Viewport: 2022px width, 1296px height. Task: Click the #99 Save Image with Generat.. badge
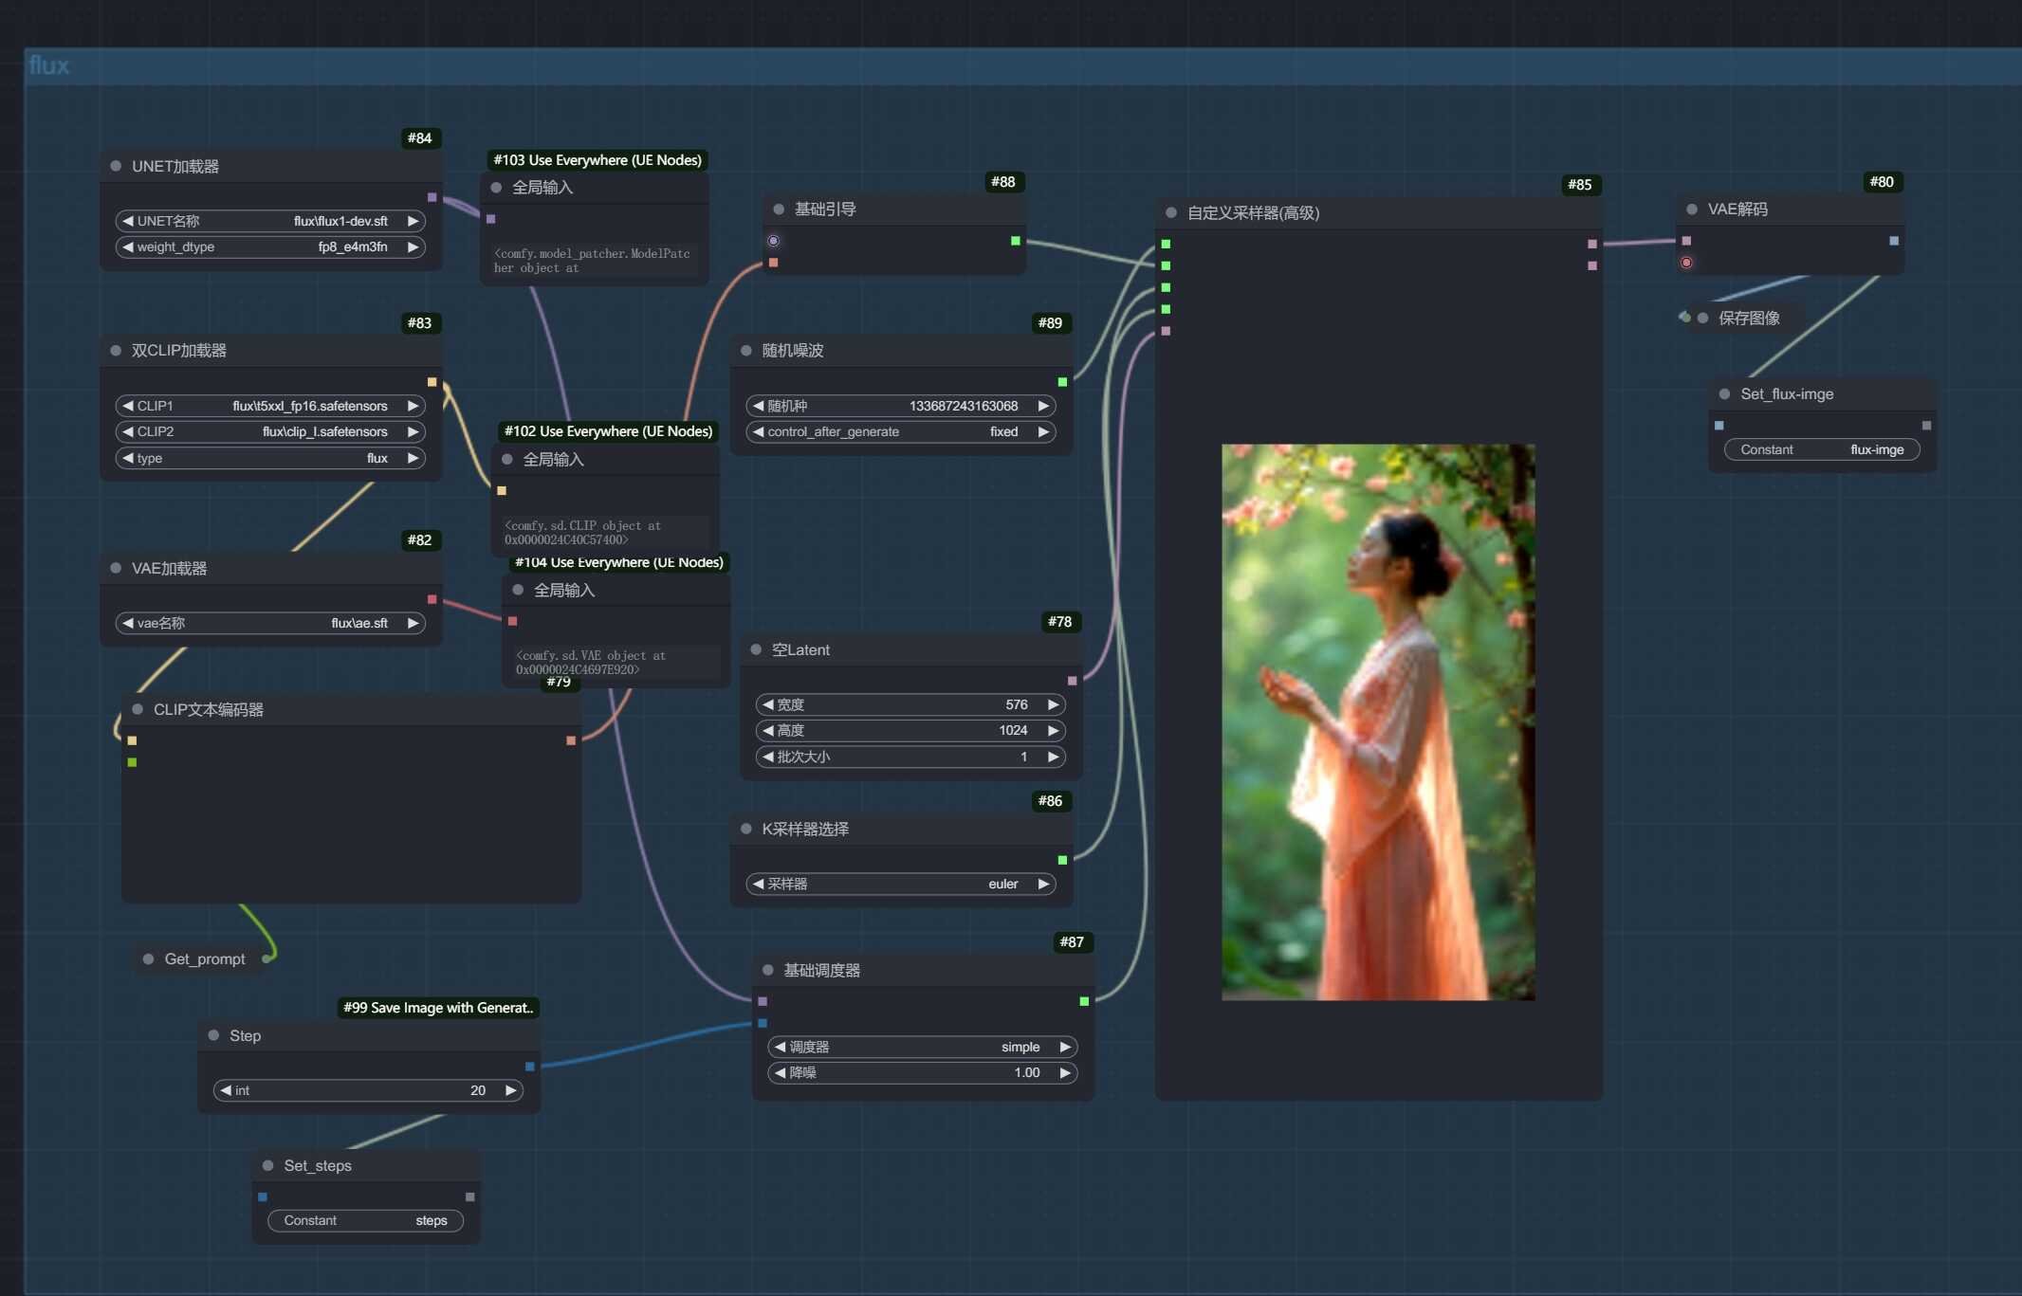[x=439, y=1008]
